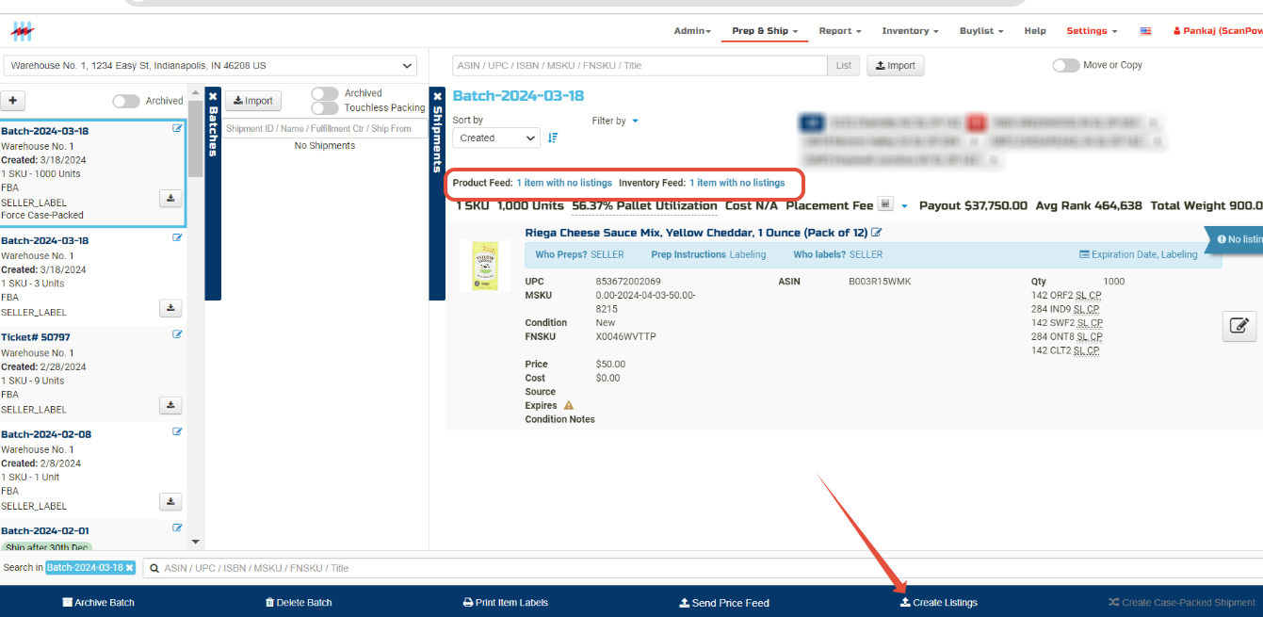Click Pallet Utilization text
Viewport: 1263px width, 617px height.
click(x=644, y=205)
